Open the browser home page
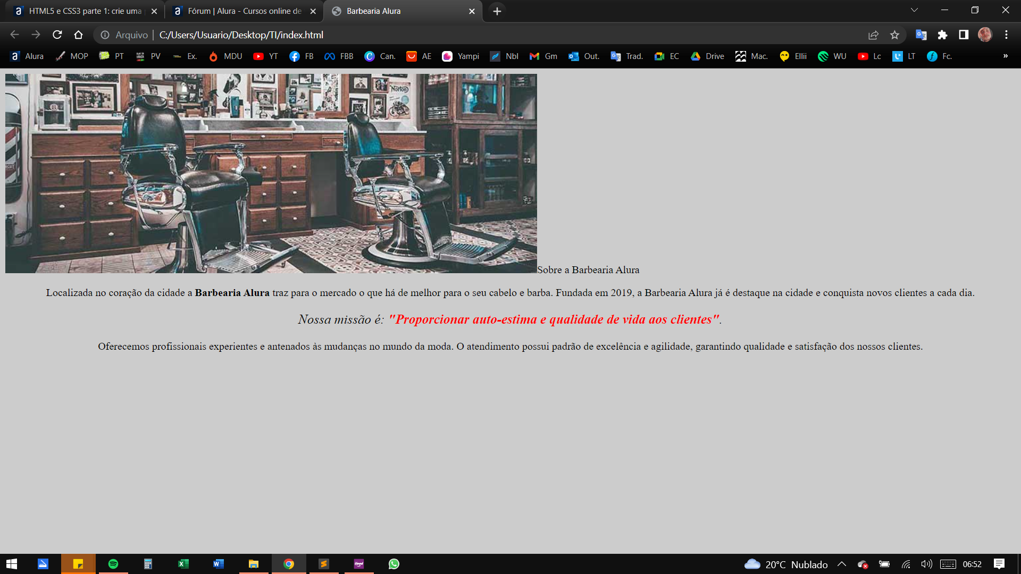 point(78,35)
